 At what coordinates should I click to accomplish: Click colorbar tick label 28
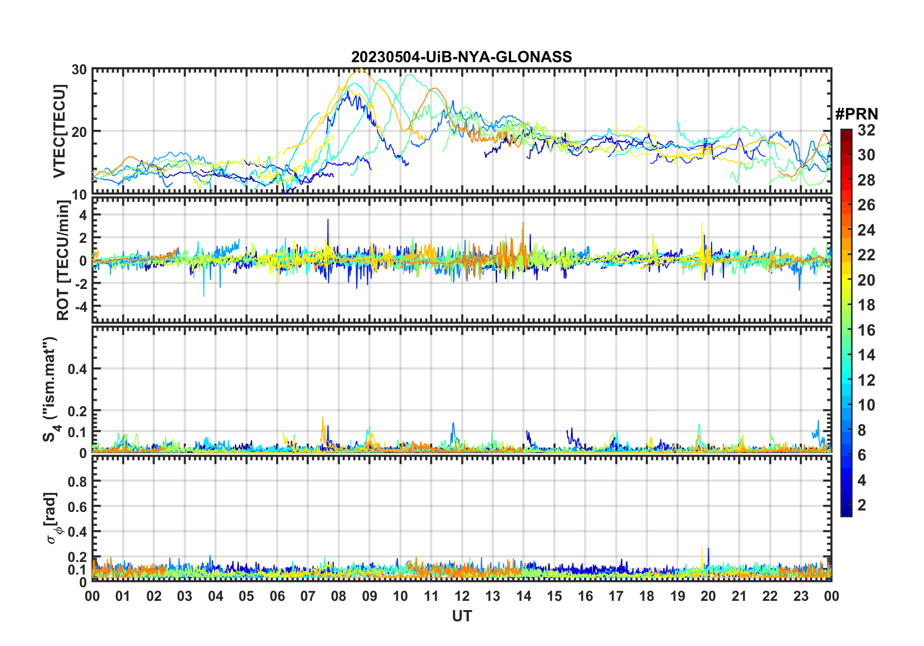click(866, 180)
